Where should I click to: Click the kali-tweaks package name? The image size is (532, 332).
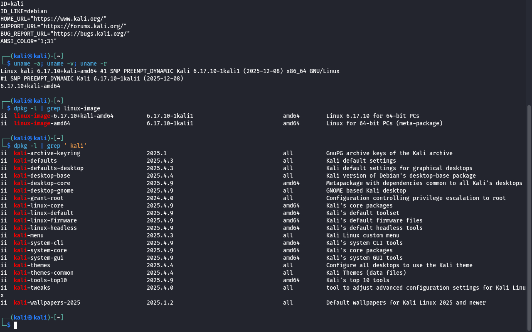[x=32, y=288]
